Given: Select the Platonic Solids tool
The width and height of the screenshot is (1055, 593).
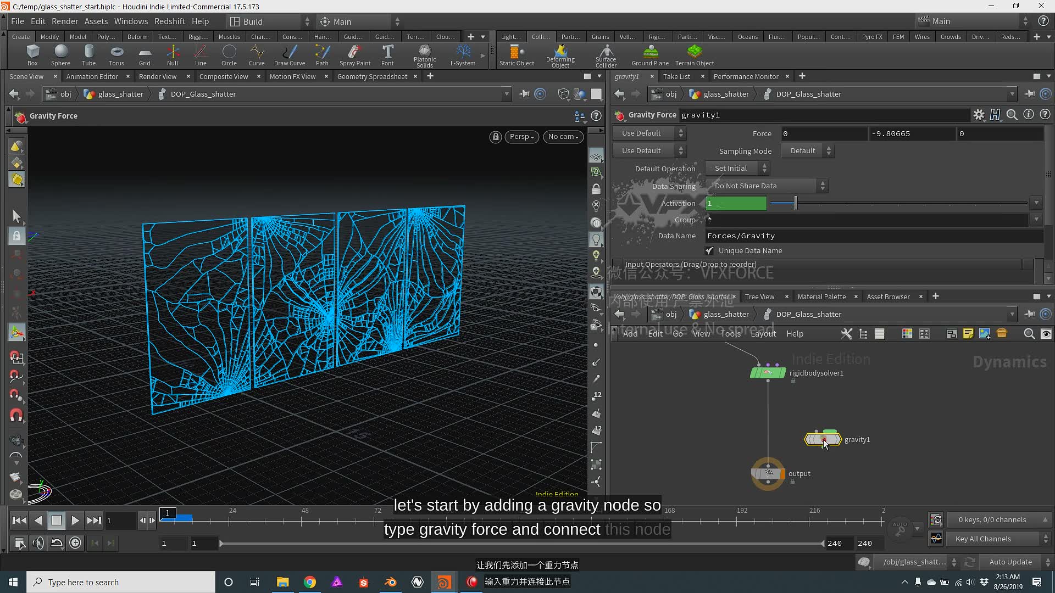Looking at the screenshot, I should point(425,56).
